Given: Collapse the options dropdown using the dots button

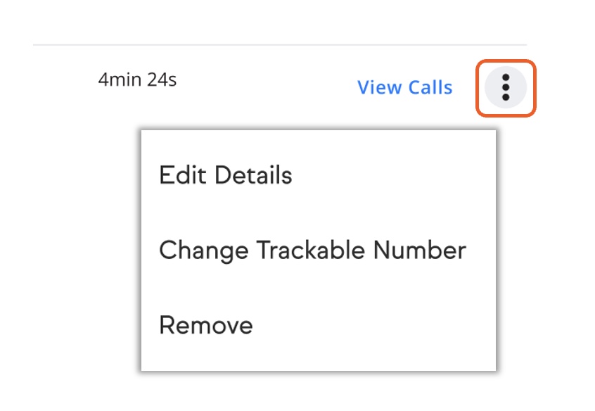Looking at the screenshot, I should (x=505, y=88).
